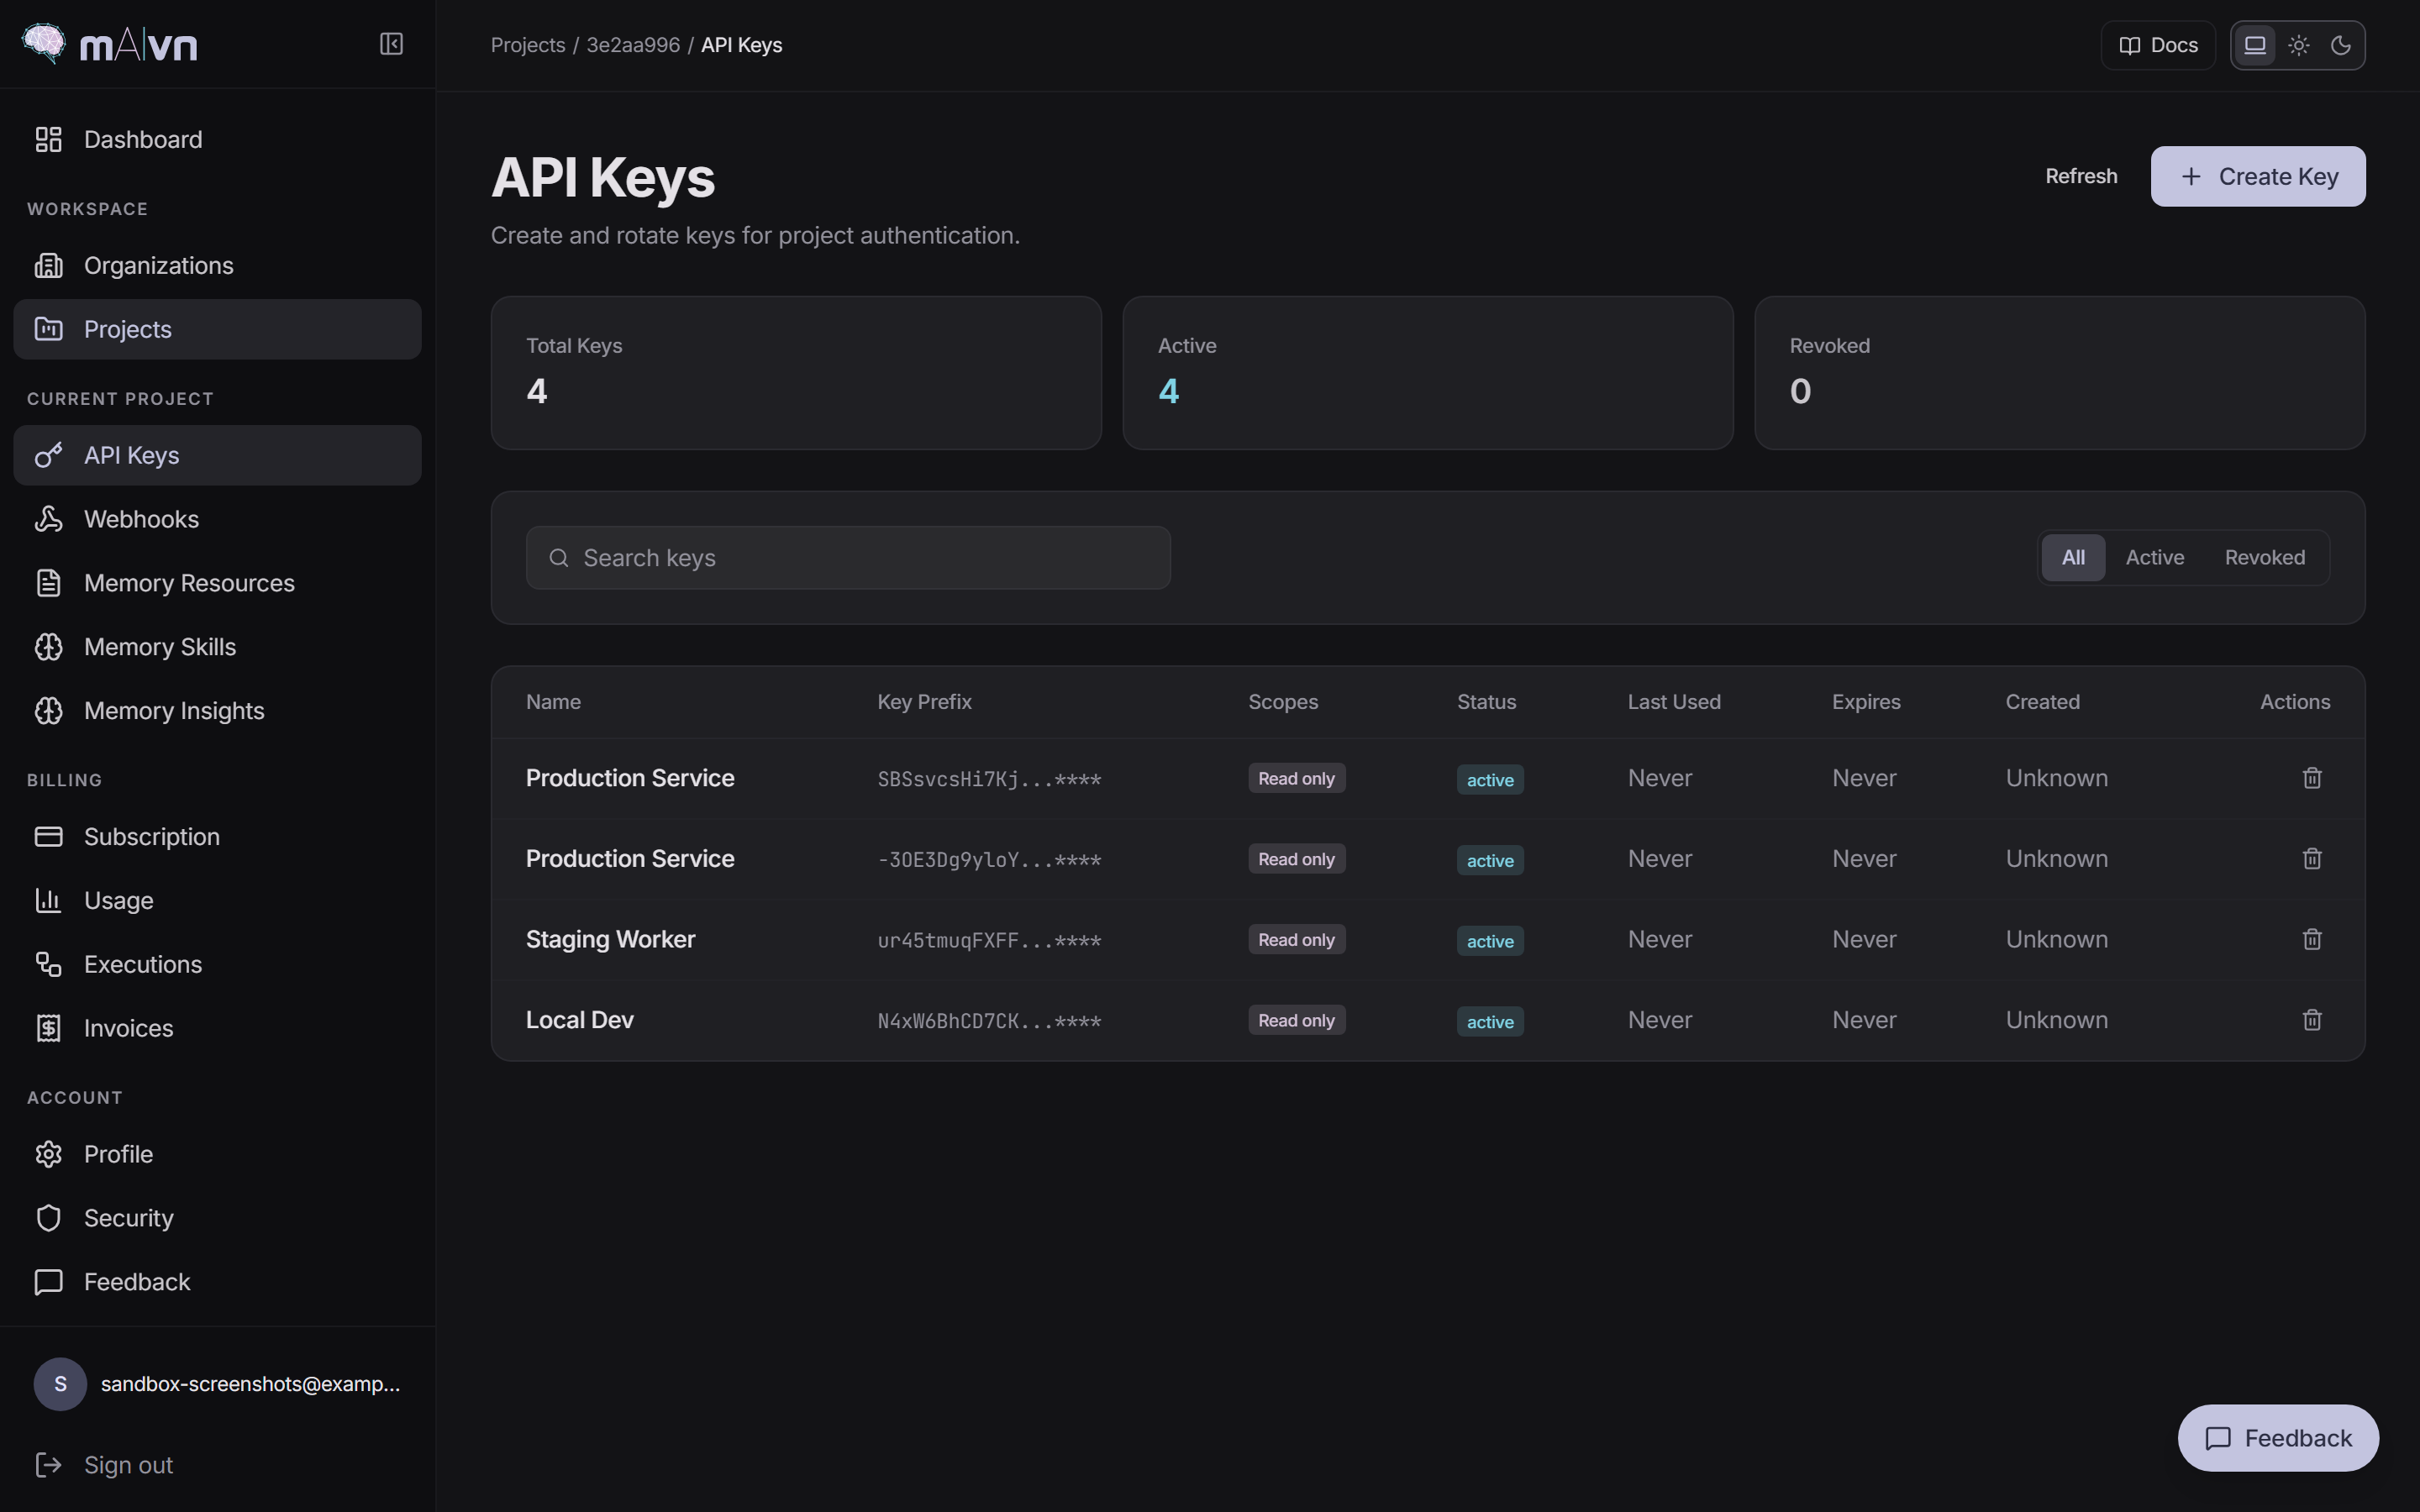This screenshot has height=1512, width=2420.
Task: Delete the Local Dev key
Action: (2312, 1020)
